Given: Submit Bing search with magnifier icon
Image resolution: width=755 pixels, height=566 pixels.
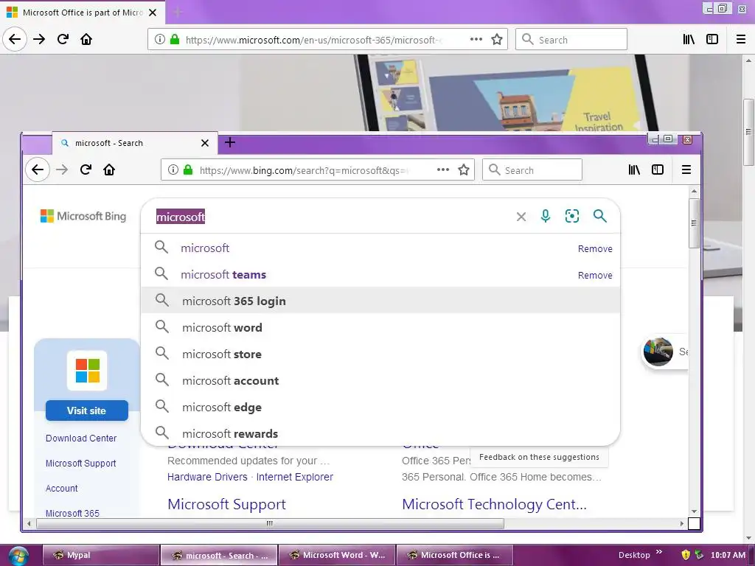Looking at the screenshot, I should [600, 216].
